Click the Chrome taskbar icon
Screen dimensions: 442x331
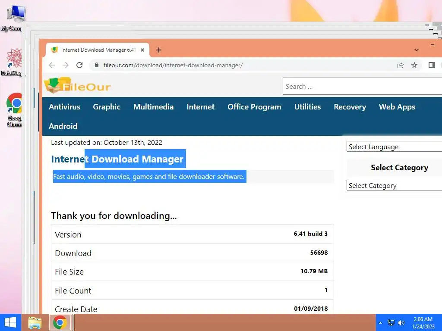(60, 322)
